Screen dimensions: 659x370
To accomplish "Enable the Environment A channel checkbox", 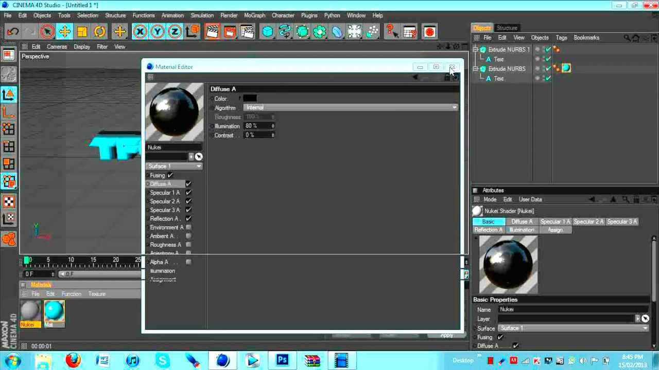I will pos(188,227).
